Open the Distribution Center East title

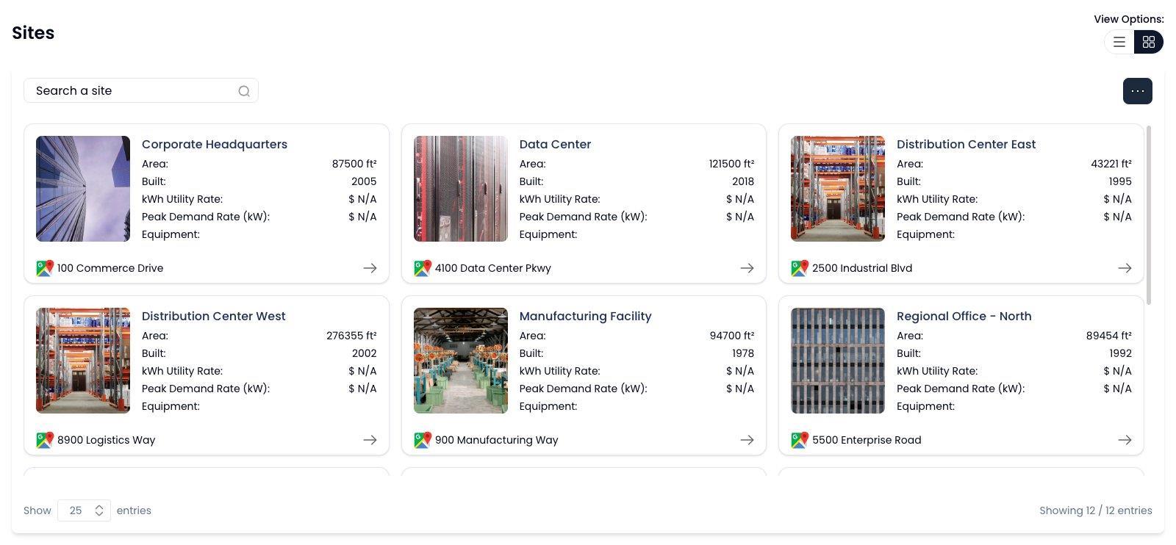pos(966,144)
